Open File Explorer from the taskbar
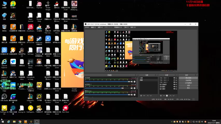 tap(14, 122)
